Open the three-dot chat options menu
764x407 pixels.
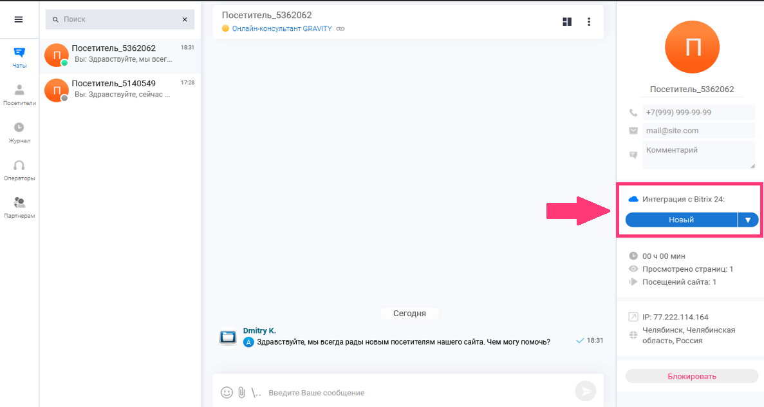click(x=588, y=22)
